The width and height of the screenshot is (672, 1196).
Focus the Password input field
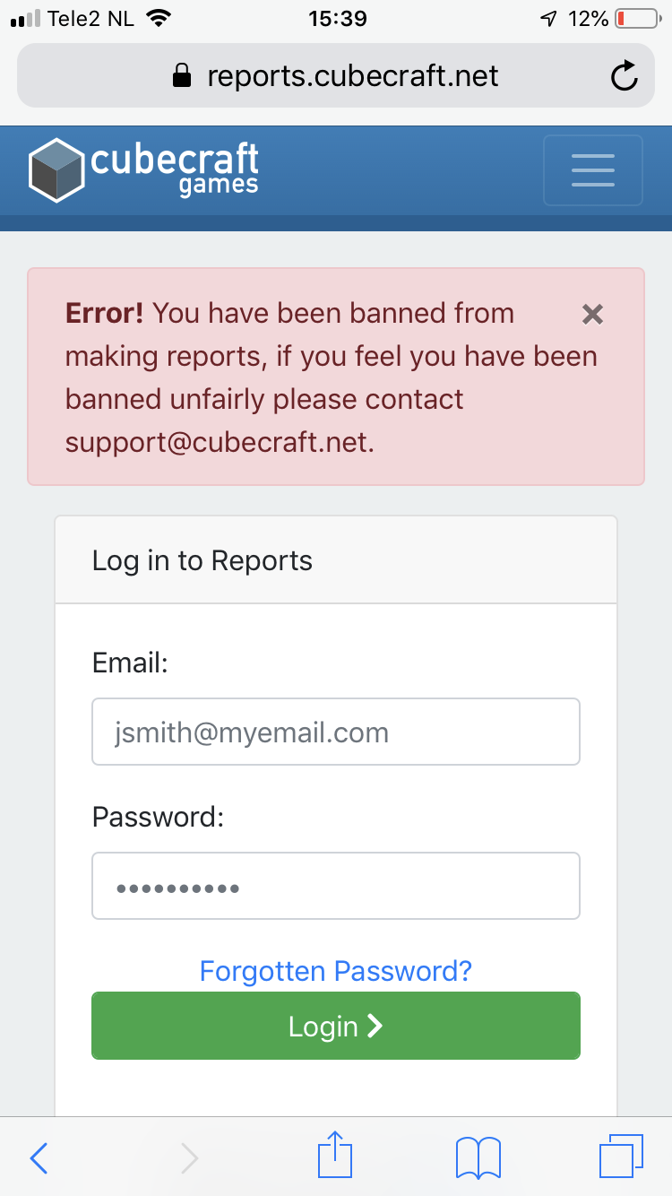coord(336,886)
